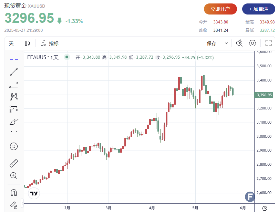Click the zoom in tool
The height and width of the screenshot is (212, 278).
14,175
